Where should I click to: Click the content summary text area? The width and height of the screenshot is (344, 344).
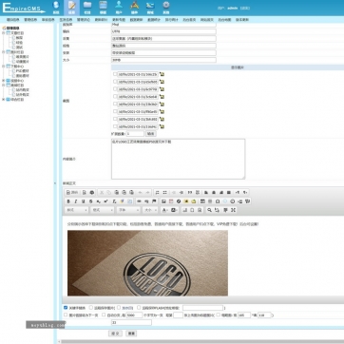[178, 159]
